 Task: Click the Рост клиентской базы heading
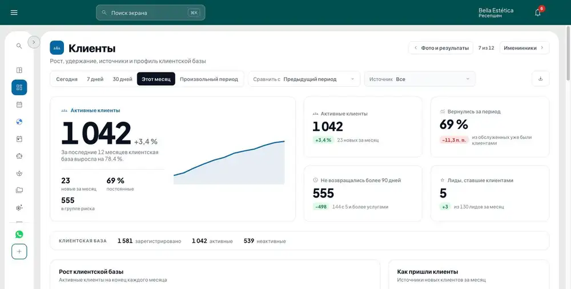point(91,272)
